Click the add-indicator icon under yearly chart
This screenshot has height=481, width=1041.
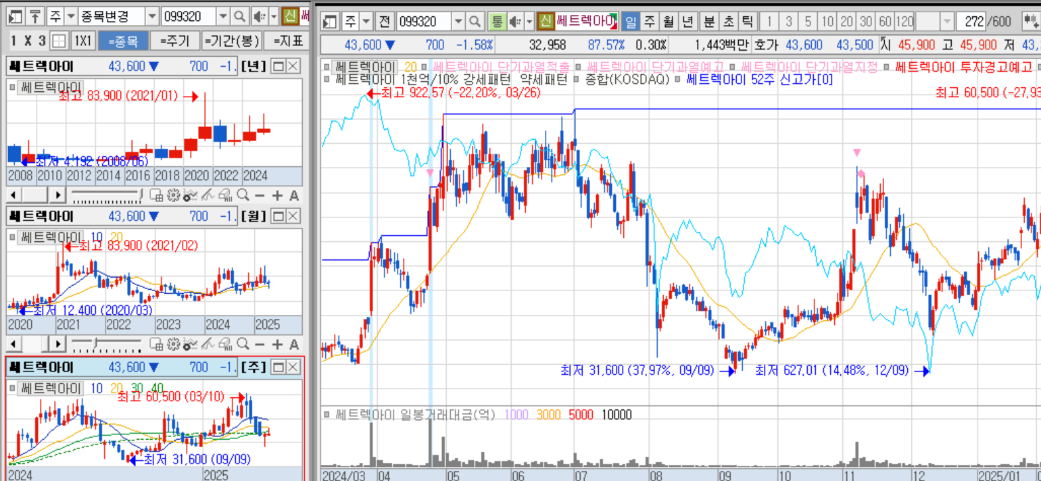tap(191, 195)
